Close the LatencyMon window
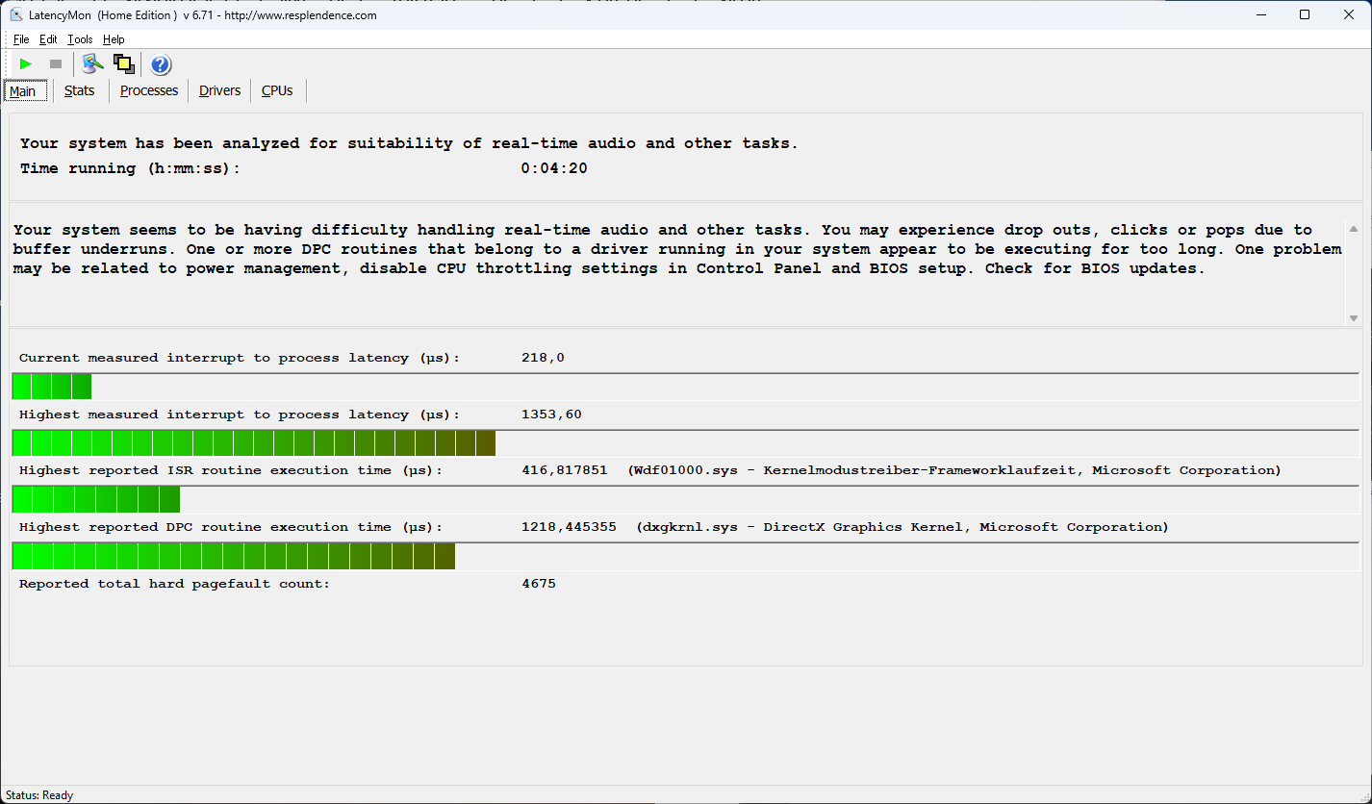The height and width of the screenshot is (804, 1372). point(1349,14)
